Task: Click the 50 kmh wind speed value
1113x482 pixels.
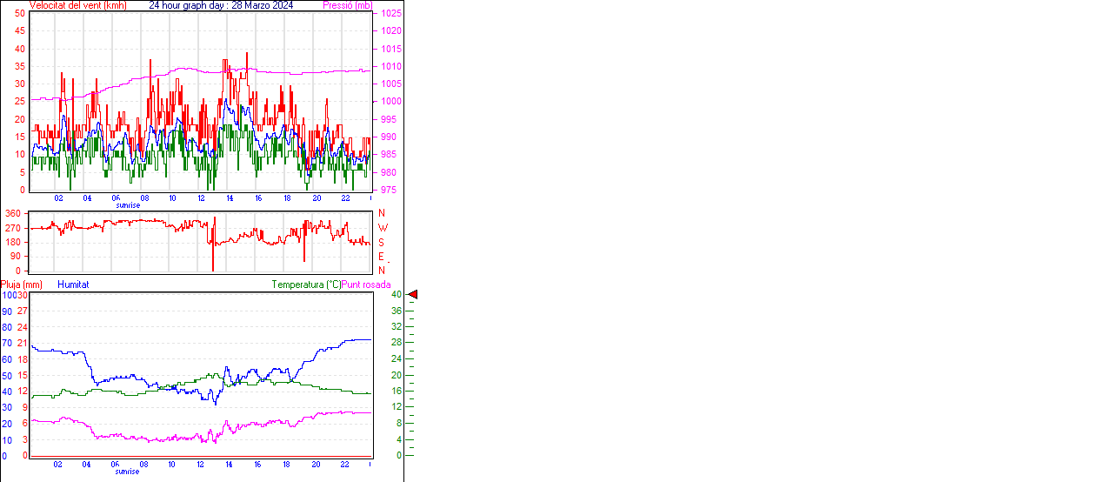Action: 19,13
